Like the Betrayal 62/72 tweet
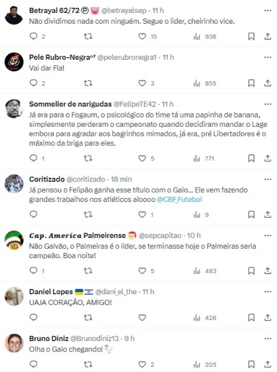Image resolution: width=277 pixels, height=372 pixels. point(142,37)
